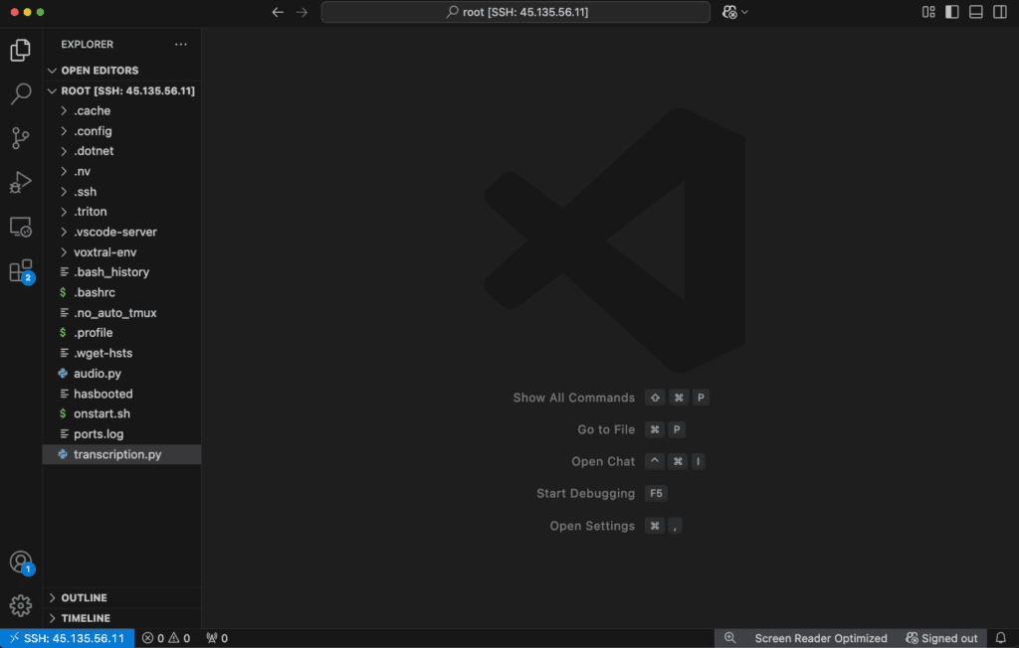
Task: Toggle the Secondary Side Bar
Action: click(999, 12)
